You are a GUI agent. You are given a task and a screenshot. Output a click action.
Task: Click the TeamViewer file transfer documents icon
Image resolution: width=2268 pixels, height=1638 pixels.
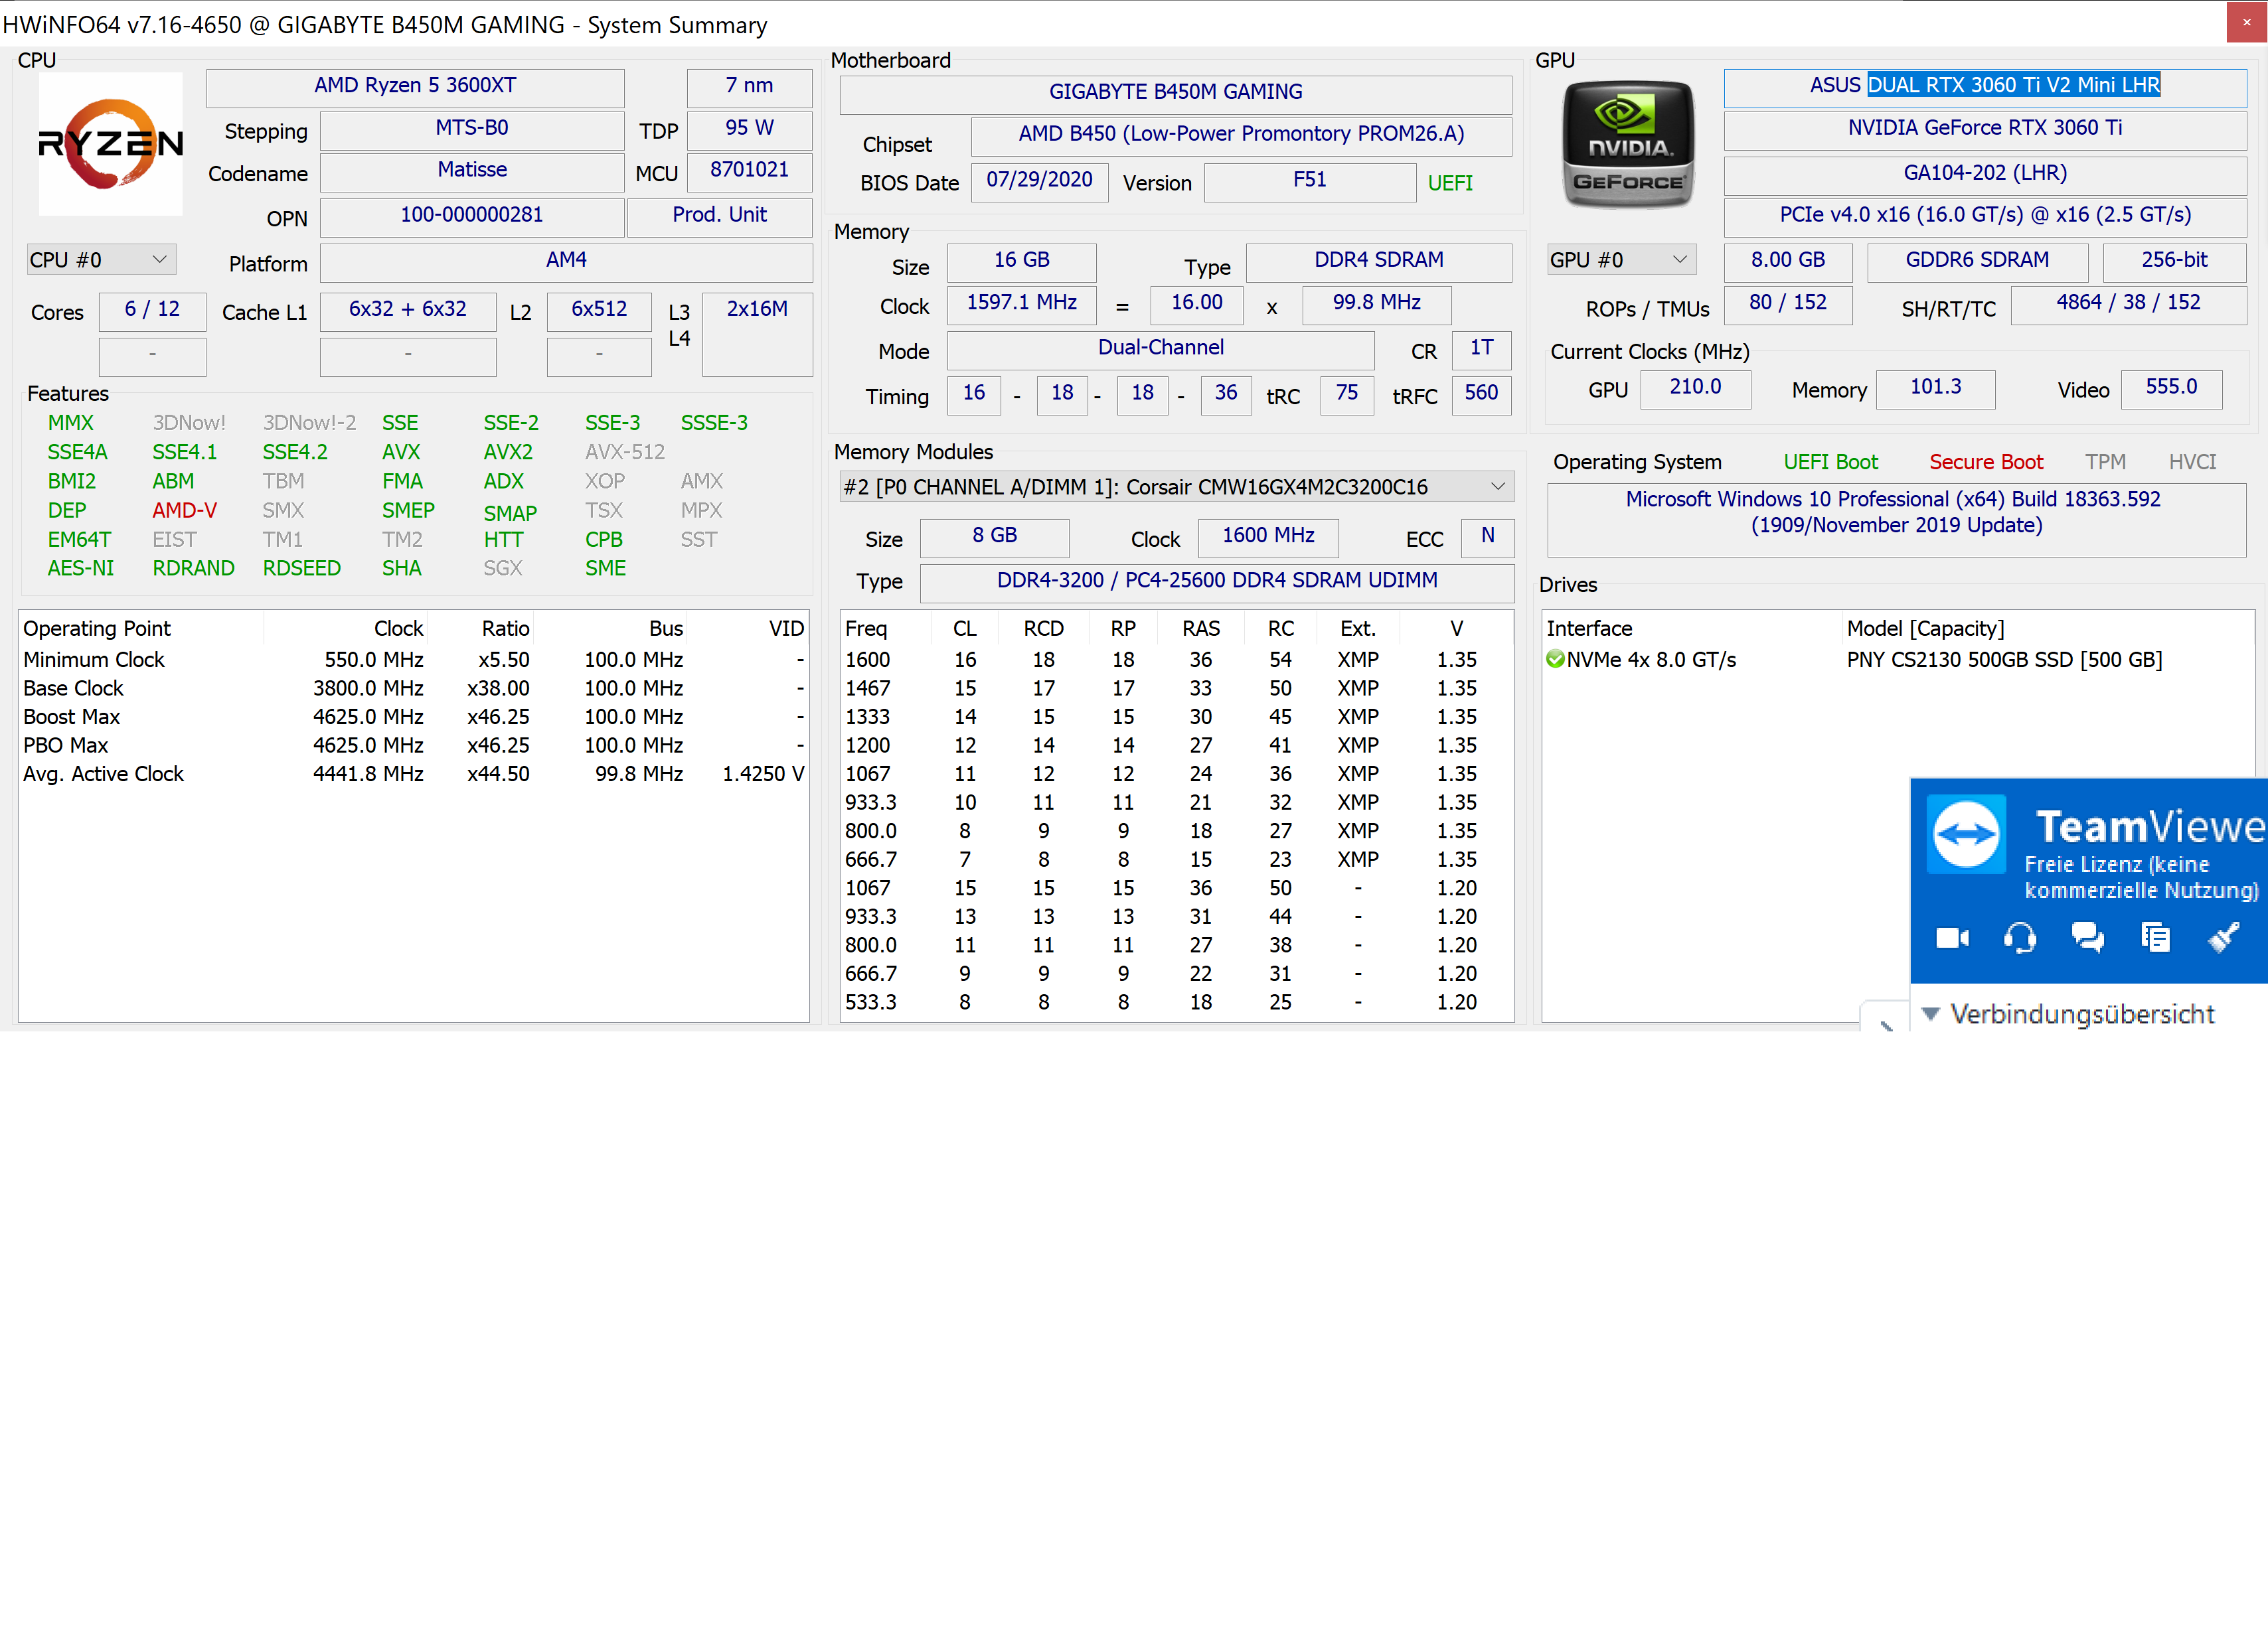pyautogui.click(x=2155, y=937)
